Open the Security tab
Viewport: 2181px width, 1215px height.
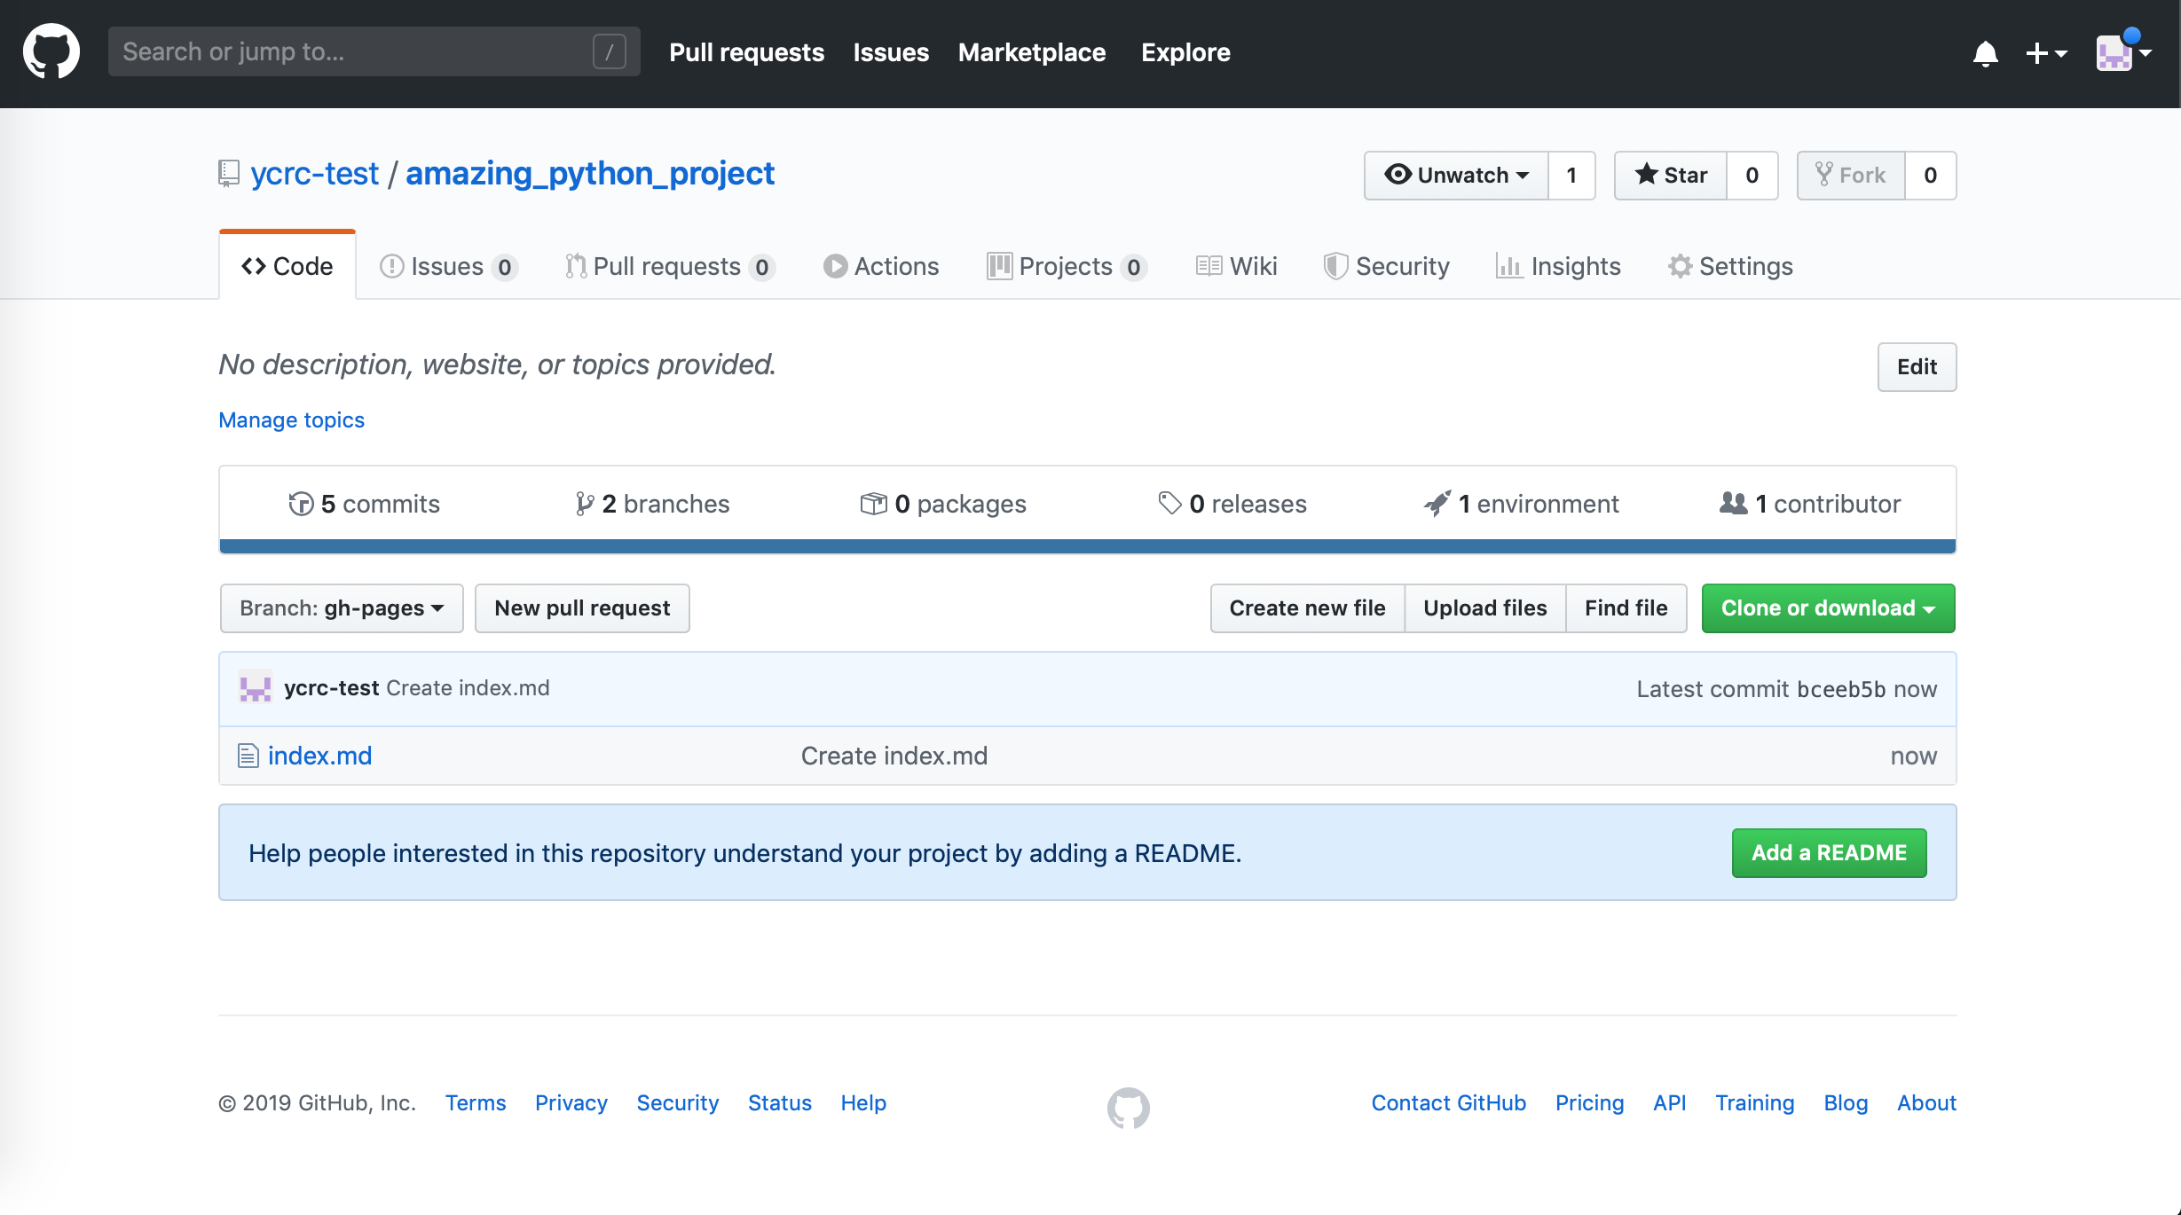coord(1387,266)
